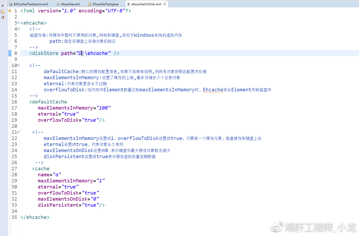Switch to the EhcacheTest.java tab
Viewport: 359px width, 236px height.
(x=103, y=4)
